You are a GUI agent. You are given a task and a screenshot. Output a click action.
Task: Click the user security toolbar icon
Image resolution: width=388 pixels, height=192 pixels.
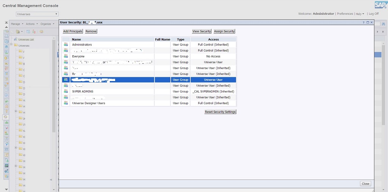click(x=34, y=31)
